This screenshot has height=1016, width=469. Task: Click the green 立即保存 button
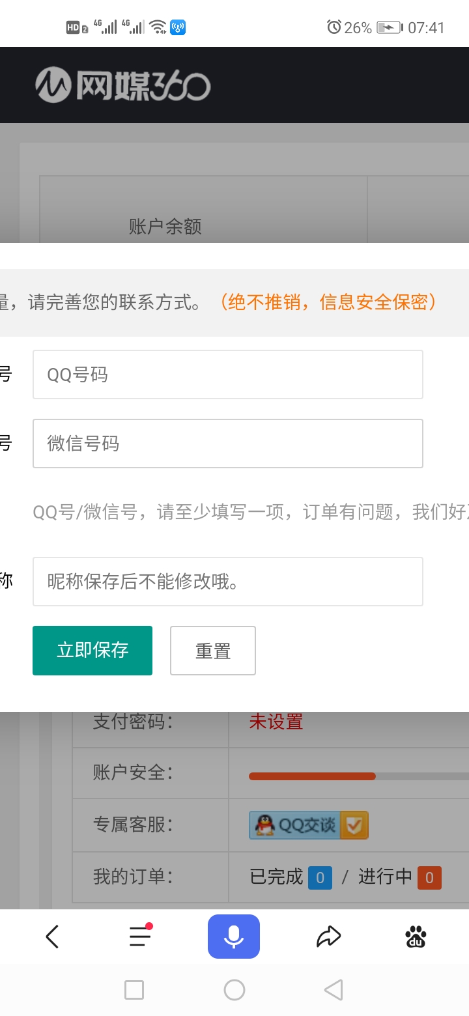click(x=92, y=651)
